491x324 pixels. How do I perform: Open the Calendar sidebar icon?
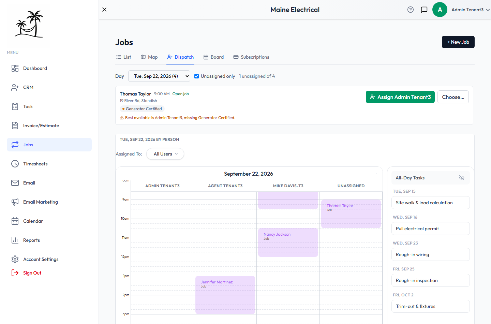(x=15, y=221)
